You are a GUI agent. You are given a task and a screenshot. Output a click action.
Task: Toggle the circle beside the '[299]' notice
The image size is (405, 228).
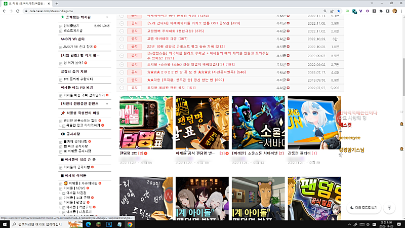(122, 80)
